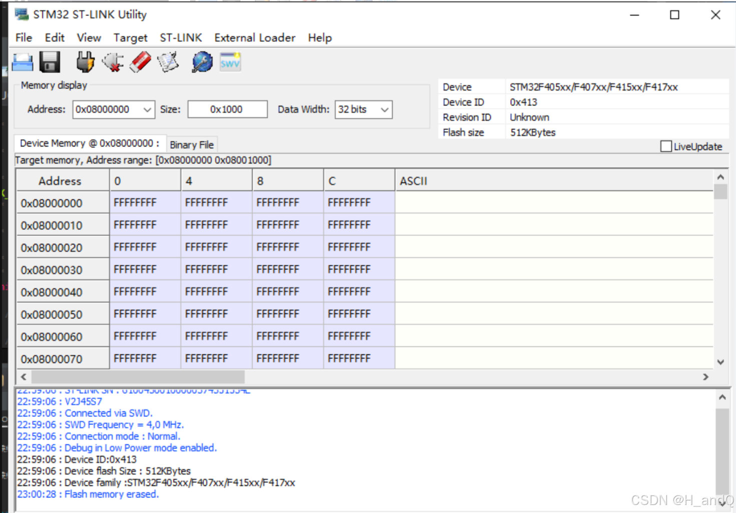The width and height of the screenshot is (736, 513).
Task: Disconnect from target toolbar icon
Action: pyautogui.click(x=113, y=62)
